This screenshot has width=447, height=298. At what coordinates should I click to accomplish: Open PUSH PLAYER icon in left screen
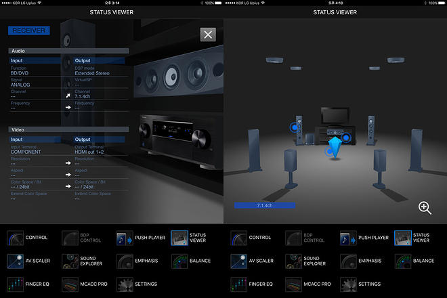[x=125, y=238]
